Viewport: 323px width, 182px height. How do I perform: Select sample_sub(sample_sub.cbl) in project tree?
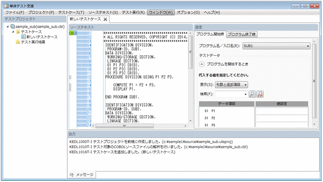[40, 27]
